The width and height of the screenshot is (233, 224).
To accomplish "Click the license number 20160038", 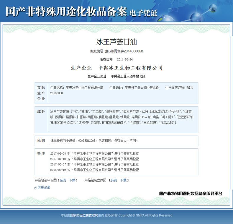I will (x=56, y=93).
